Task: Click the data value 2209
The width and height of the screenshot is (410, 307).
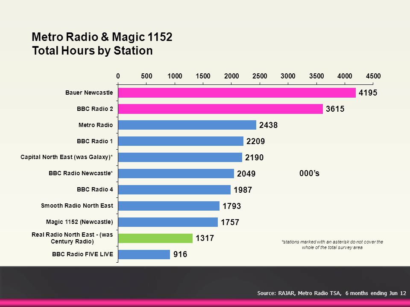Action: [x=255, y=141]
